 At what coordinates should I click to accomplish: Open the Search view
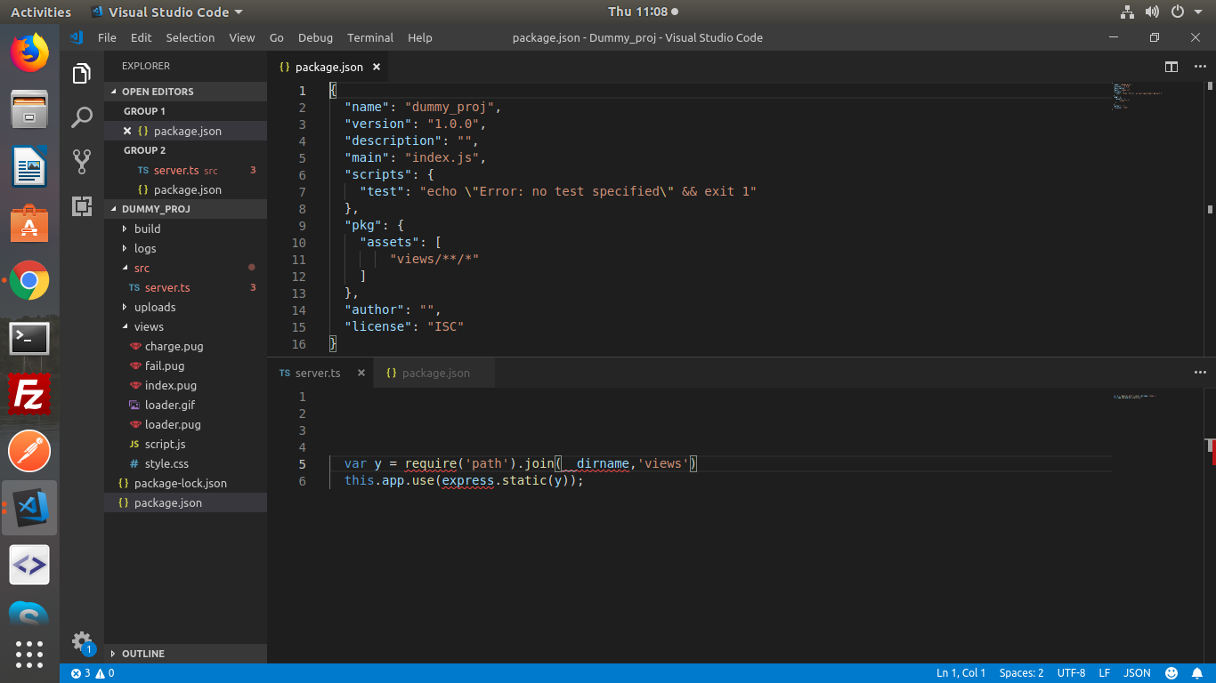(x=82, y=117)
